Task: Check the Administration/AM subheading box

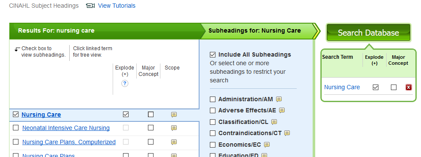Action: point(212,100)
